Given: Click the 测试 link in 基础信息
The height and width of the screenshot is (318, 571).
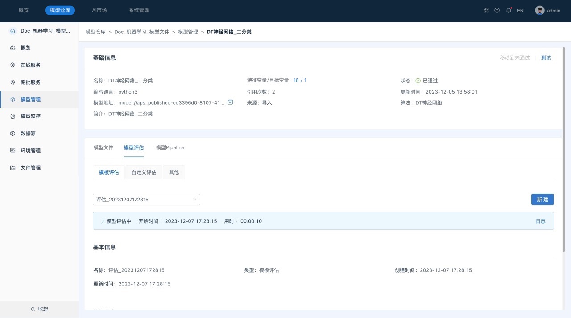Looking at the screenshot, I should point(546,58).
